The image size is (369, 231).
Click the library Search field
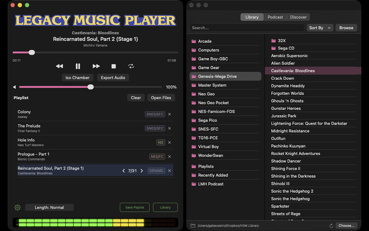coord(247,28)
